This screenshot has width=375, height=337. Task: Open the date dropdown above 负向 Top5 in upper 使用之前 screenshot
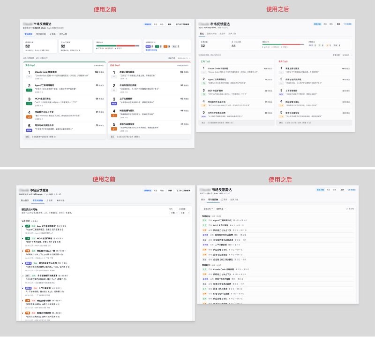(183, 58)
